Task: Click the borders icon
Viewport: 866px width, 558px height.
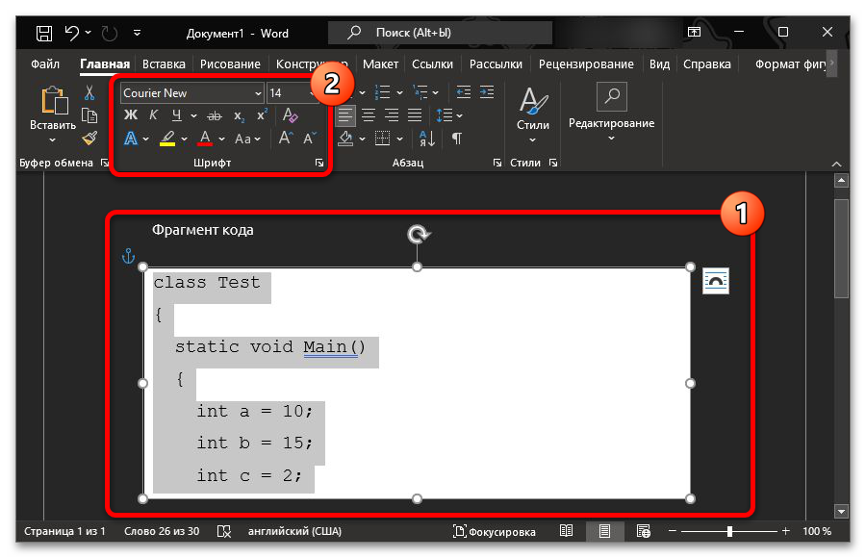Action: (383, 139)
